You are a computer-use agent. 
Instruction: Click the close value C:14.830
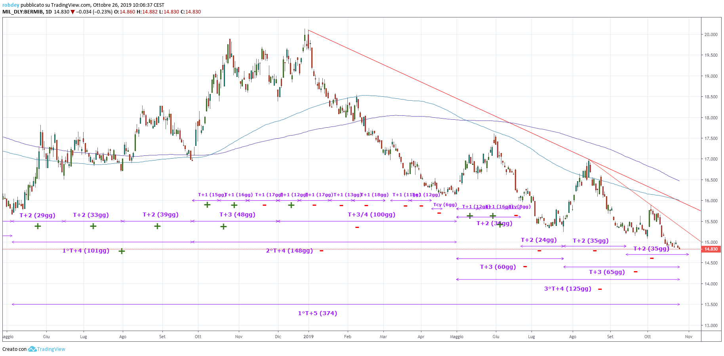(x=191, y=12)
